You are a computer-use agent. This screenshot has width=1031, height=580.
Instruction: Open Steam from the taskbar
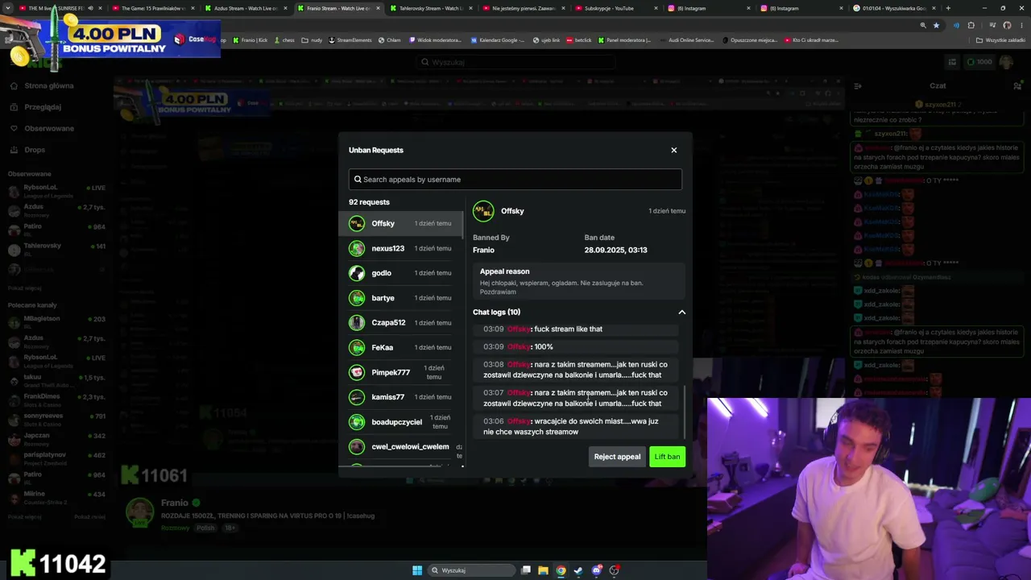578,570
